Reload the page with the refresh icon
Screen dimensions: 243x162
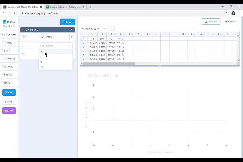pos(15,13)
